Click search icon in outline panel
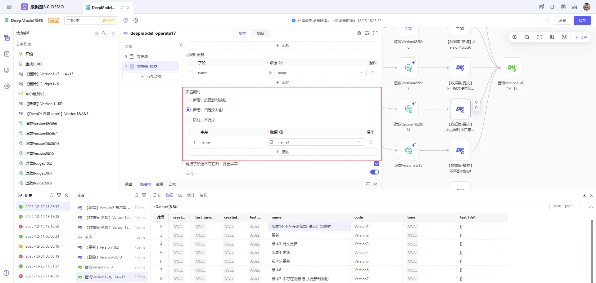Screen dimensions: 596x283 (104, 33)
